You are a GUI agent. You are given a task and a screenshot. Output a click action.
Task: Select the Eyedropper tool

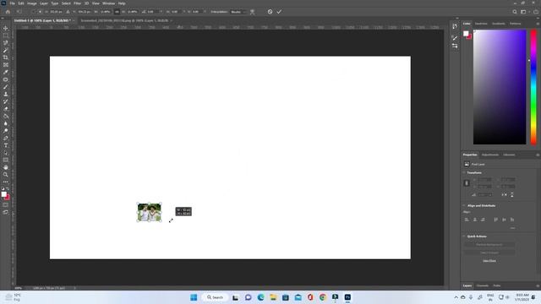tap(6, 72)
